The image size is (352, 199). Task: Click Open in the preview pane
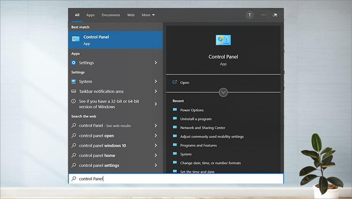point(184,83)
